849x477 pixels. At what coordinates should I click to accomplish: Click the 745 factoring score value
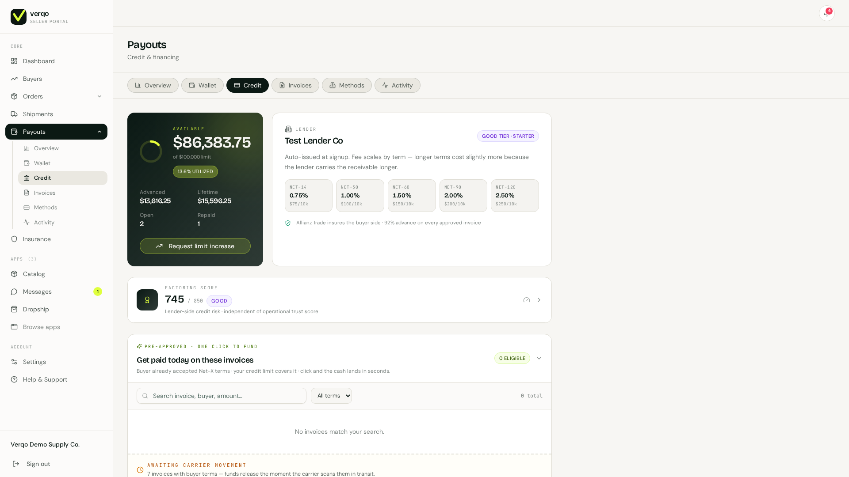(x=175, y=299)
